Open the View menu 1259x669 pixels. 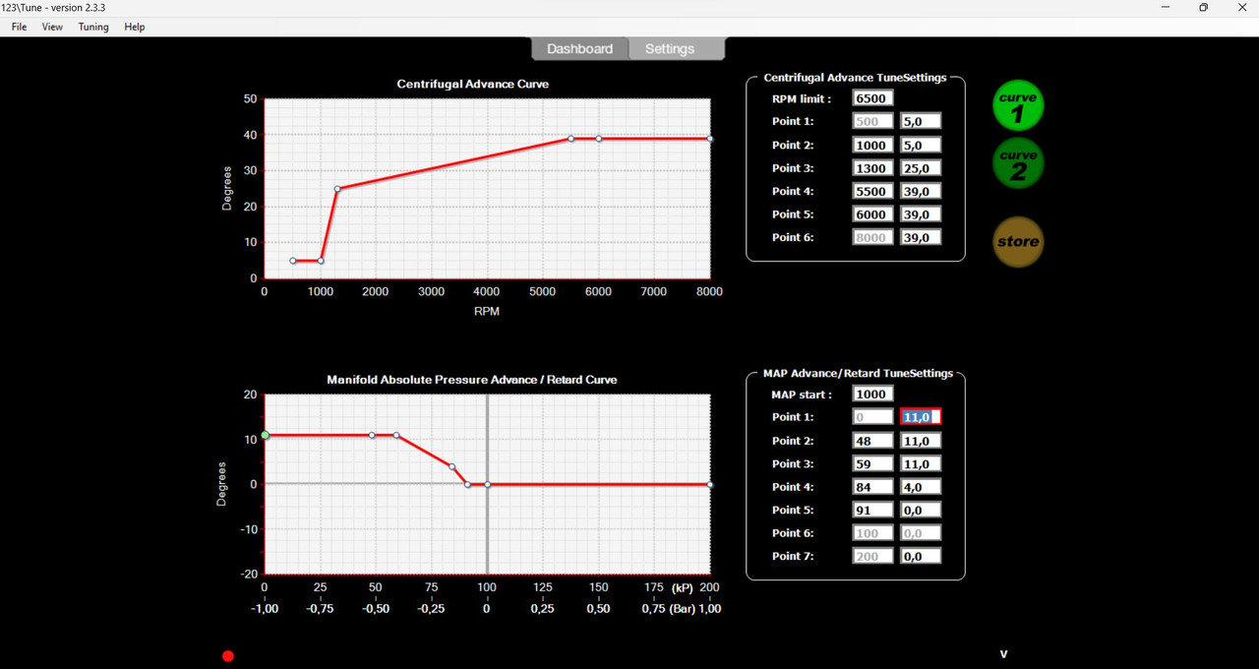point(52,27)
